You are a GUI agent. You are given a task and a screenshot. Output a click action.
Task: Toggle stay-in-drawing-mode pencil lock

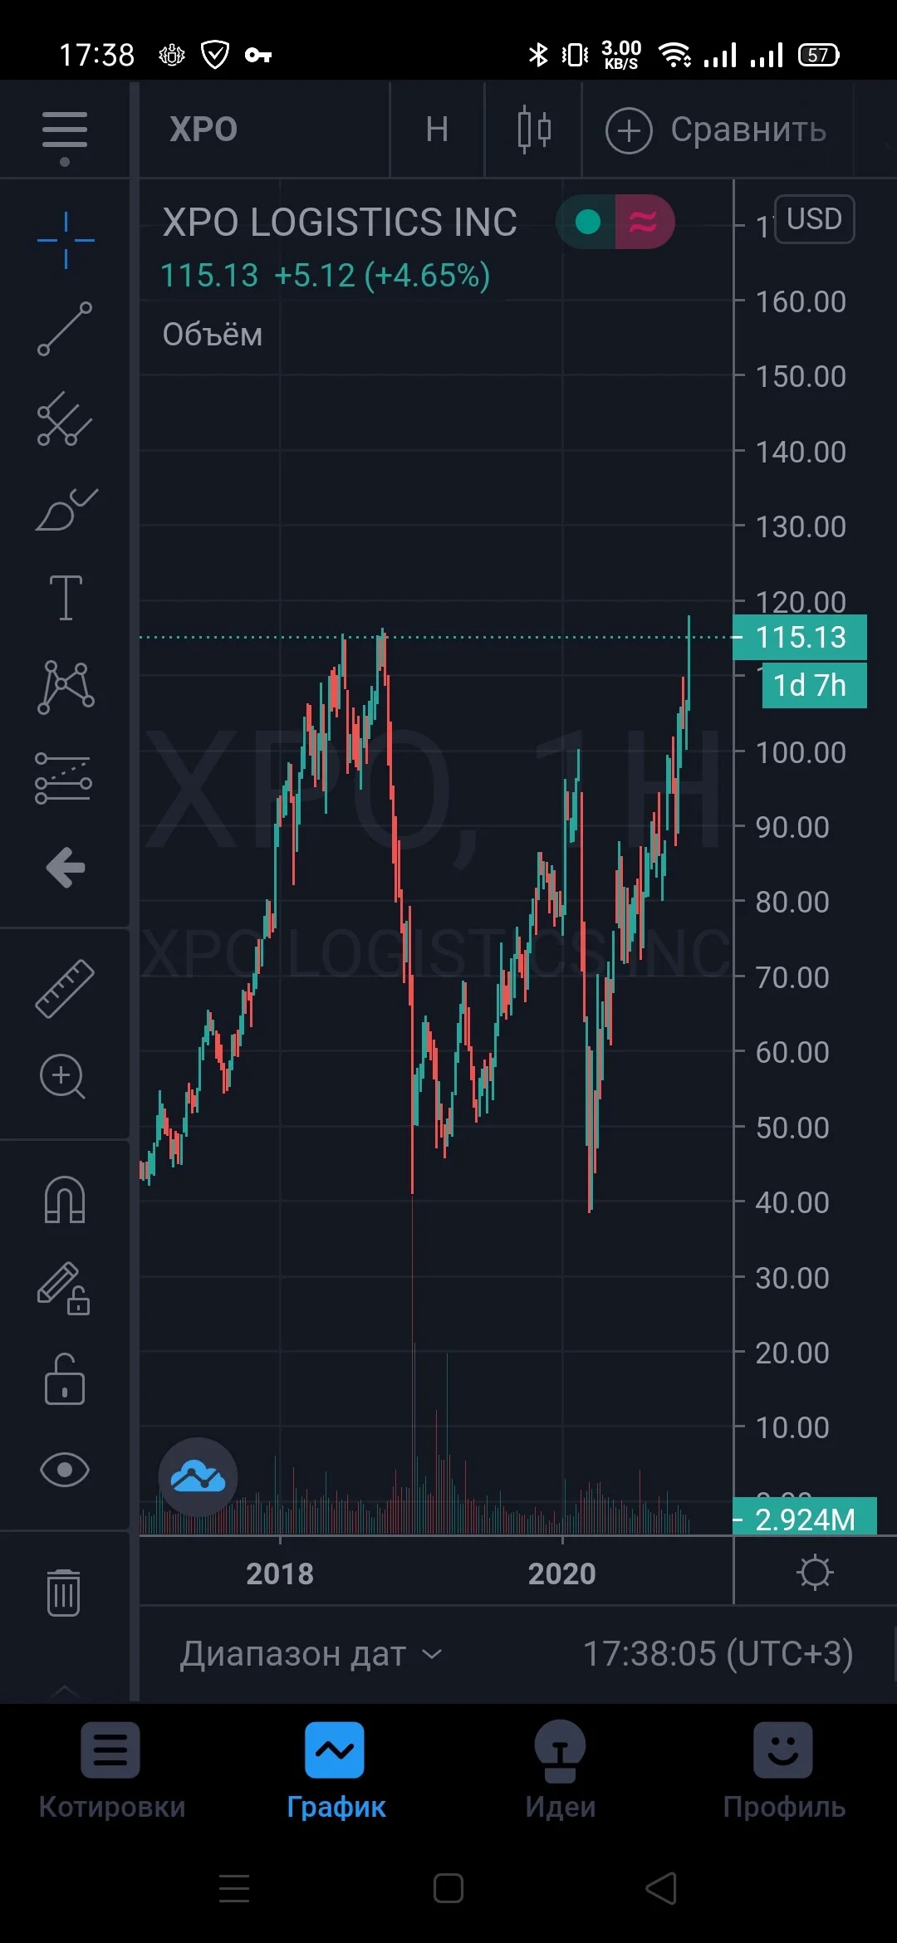point(64,1289)
